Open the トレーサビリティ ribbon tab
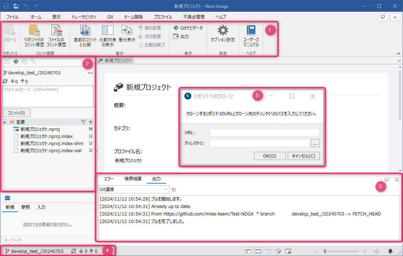The image size is (403, 256). coord(84,17)
